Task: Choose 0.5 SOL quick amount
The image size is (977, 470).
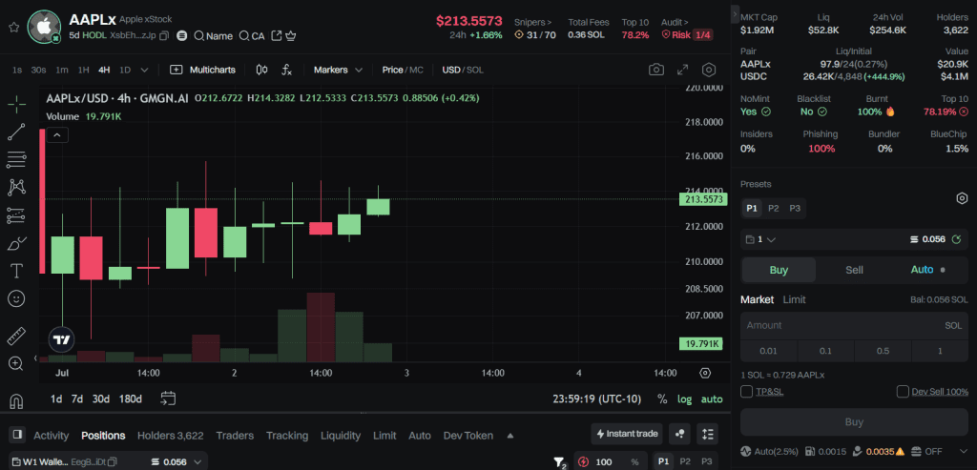Action: 883,351
